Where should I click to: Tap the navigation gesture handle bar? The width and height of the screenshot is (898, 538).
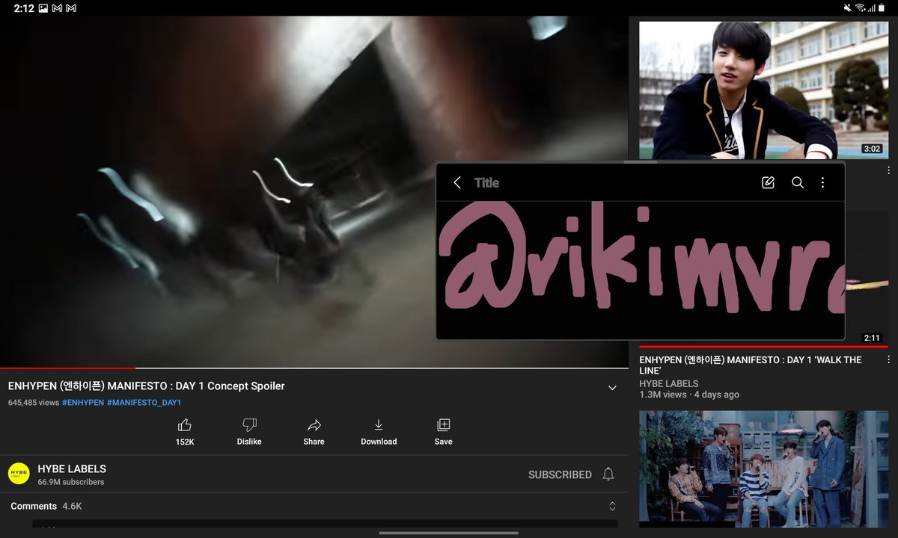(449, 533)
